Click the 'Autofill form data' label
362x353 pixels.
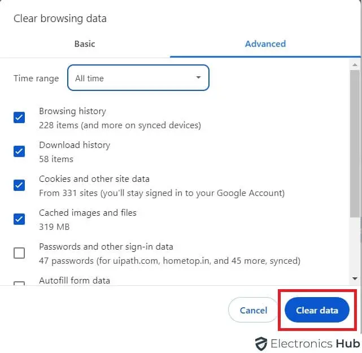(75, 281)
